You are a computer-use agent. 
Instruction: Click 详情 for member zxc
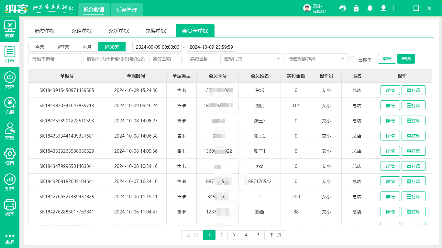[390, 166]
